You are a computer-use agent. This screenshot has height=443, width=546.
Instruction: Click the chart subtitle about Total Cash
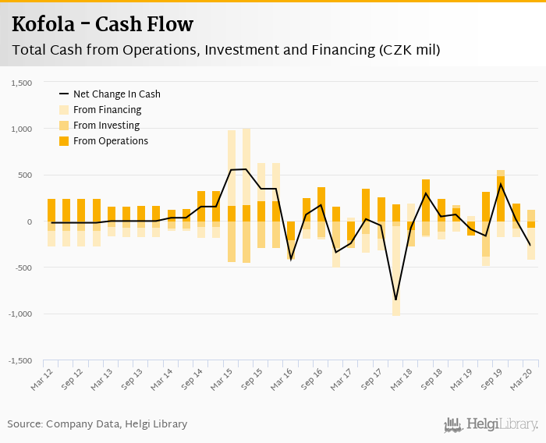(225, 51)
